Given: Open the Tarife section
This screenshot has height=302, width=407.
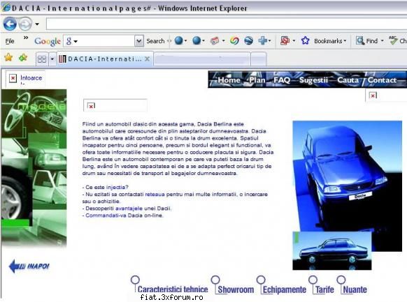Looking at the screenshot, I should click(324, 289).
